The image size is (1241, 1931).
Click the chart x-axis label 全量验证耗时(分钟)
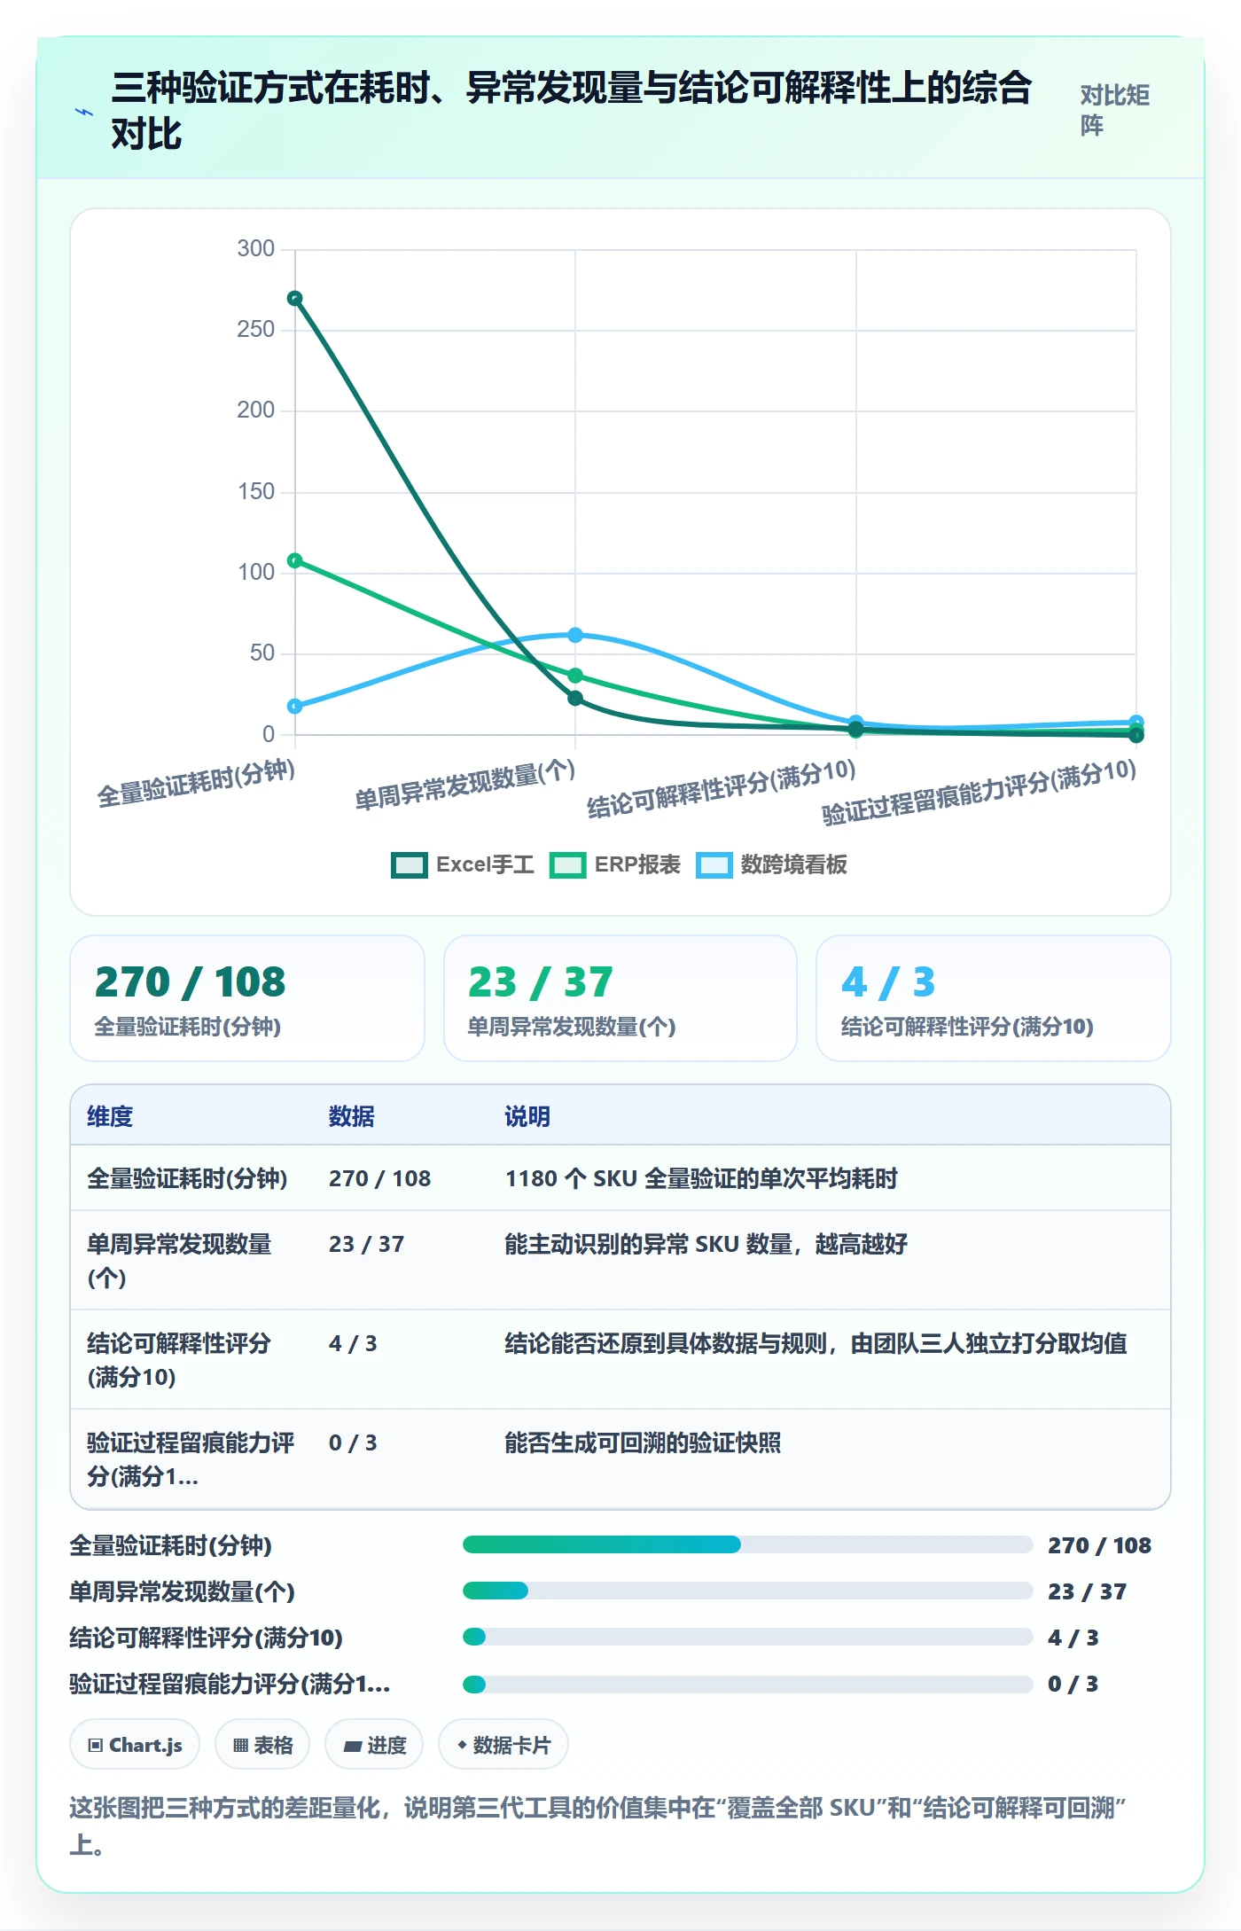195,784
